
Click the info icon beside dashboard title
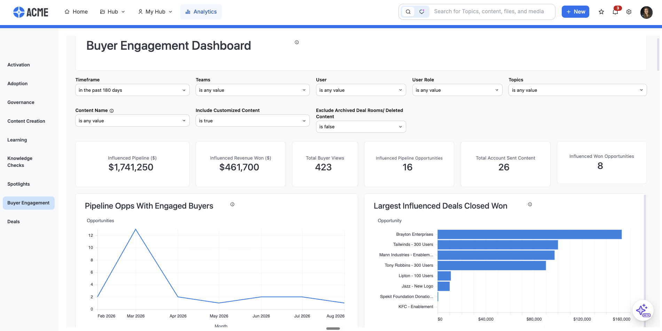(297, 42)
